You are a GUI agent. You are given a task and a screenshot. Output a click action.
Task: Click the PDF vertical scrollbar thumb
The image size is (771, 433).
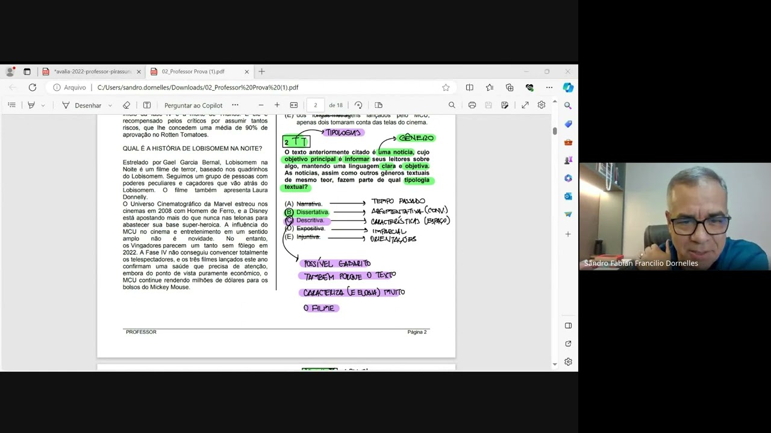click(555, 131)
